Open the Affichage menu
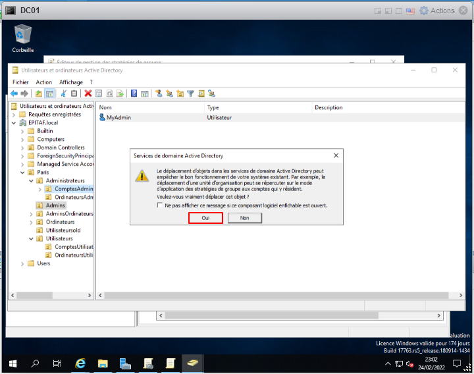The height and width of the screenshot is (374, 474). 71,82
